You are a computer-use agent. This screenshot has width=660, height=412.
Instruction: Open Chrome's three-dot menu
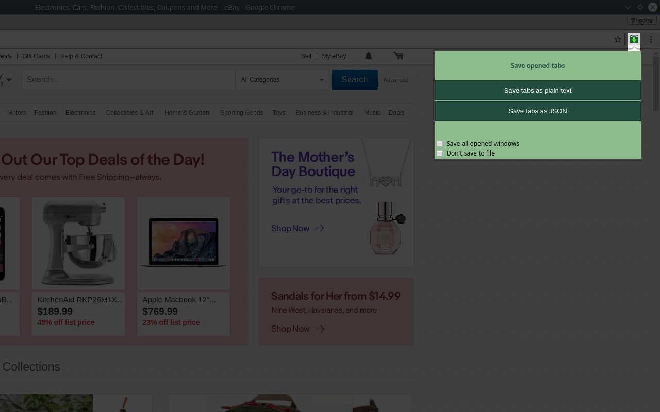(651, 39)
